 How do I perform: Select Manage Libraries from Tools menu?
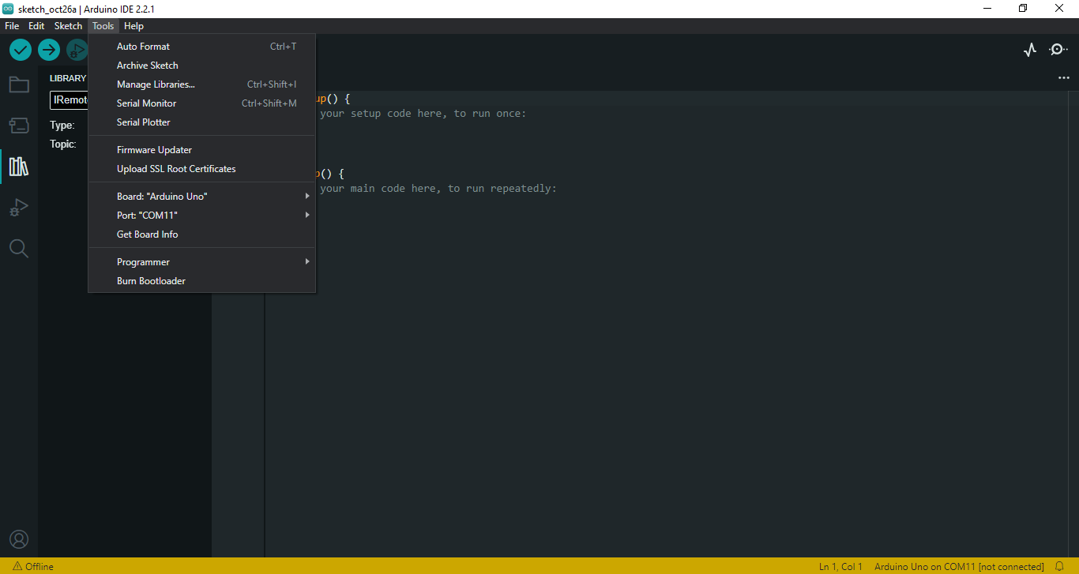155,84
